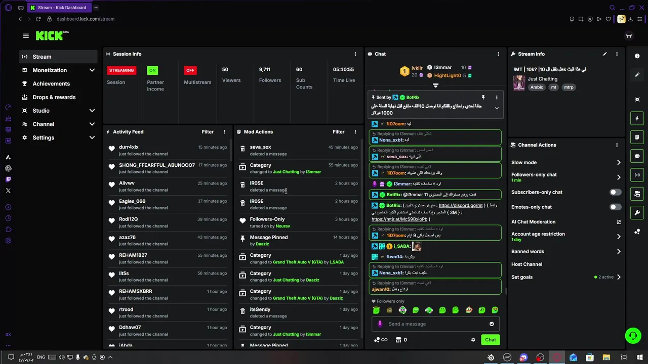Open the chat bubble widget in right sidebar
The height and width of the screenshot is (364, 648).
(x=637, y=156)
